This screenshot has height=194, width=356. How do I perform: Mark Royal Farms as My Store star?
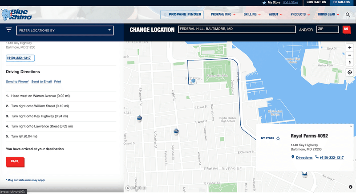pos(278,138)
